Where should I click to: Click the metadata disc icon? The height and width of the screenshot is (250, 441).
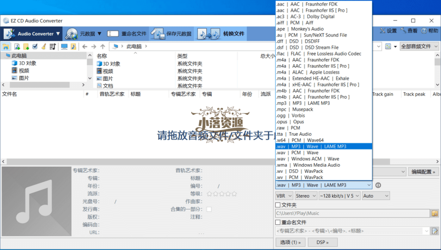(71, 34)
